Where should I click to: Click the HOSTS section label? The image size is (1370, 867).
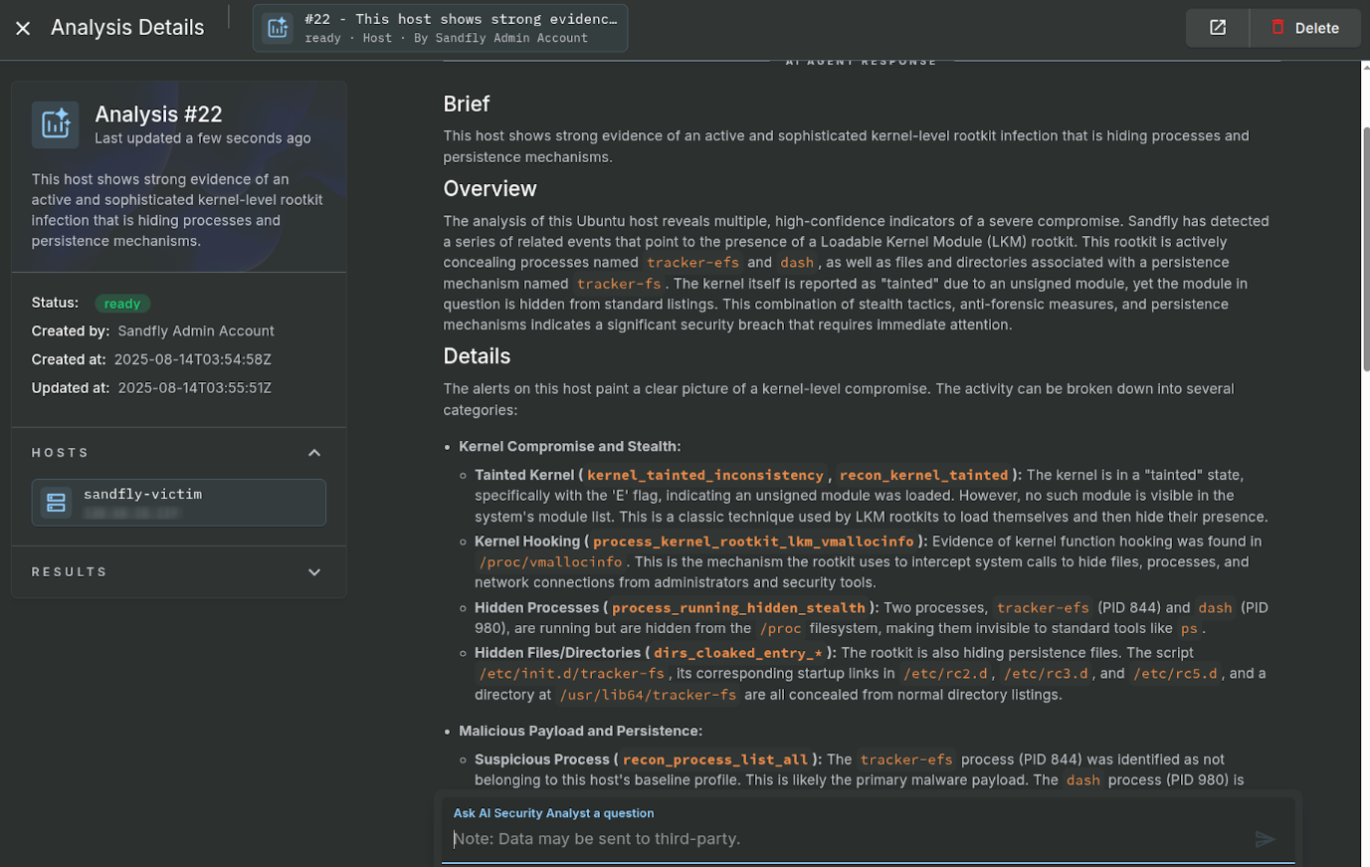tap(61, 453)
